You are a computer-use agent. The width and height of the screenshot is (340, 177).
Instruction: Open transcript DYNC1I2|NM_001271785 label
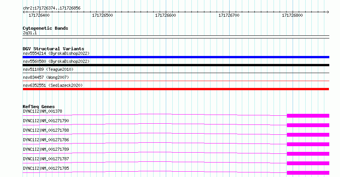point(46,168)
